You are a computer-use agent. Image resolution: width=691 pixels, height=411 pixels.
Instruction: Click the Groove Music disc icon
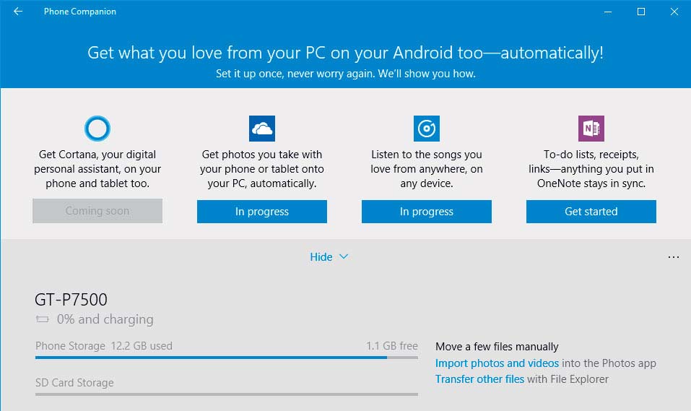click(426, 129)
